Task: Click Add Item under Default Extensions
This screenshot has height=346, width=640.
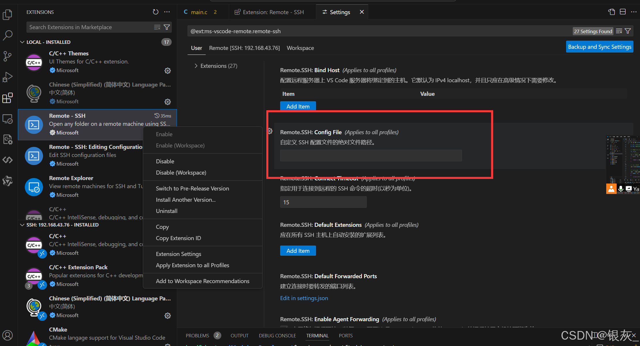Action: (x=298, y=251)
